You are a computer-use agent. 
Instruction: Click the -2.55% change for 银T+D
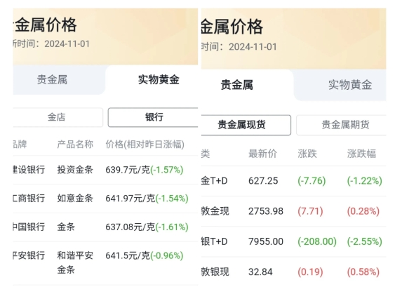click(365, 241)
